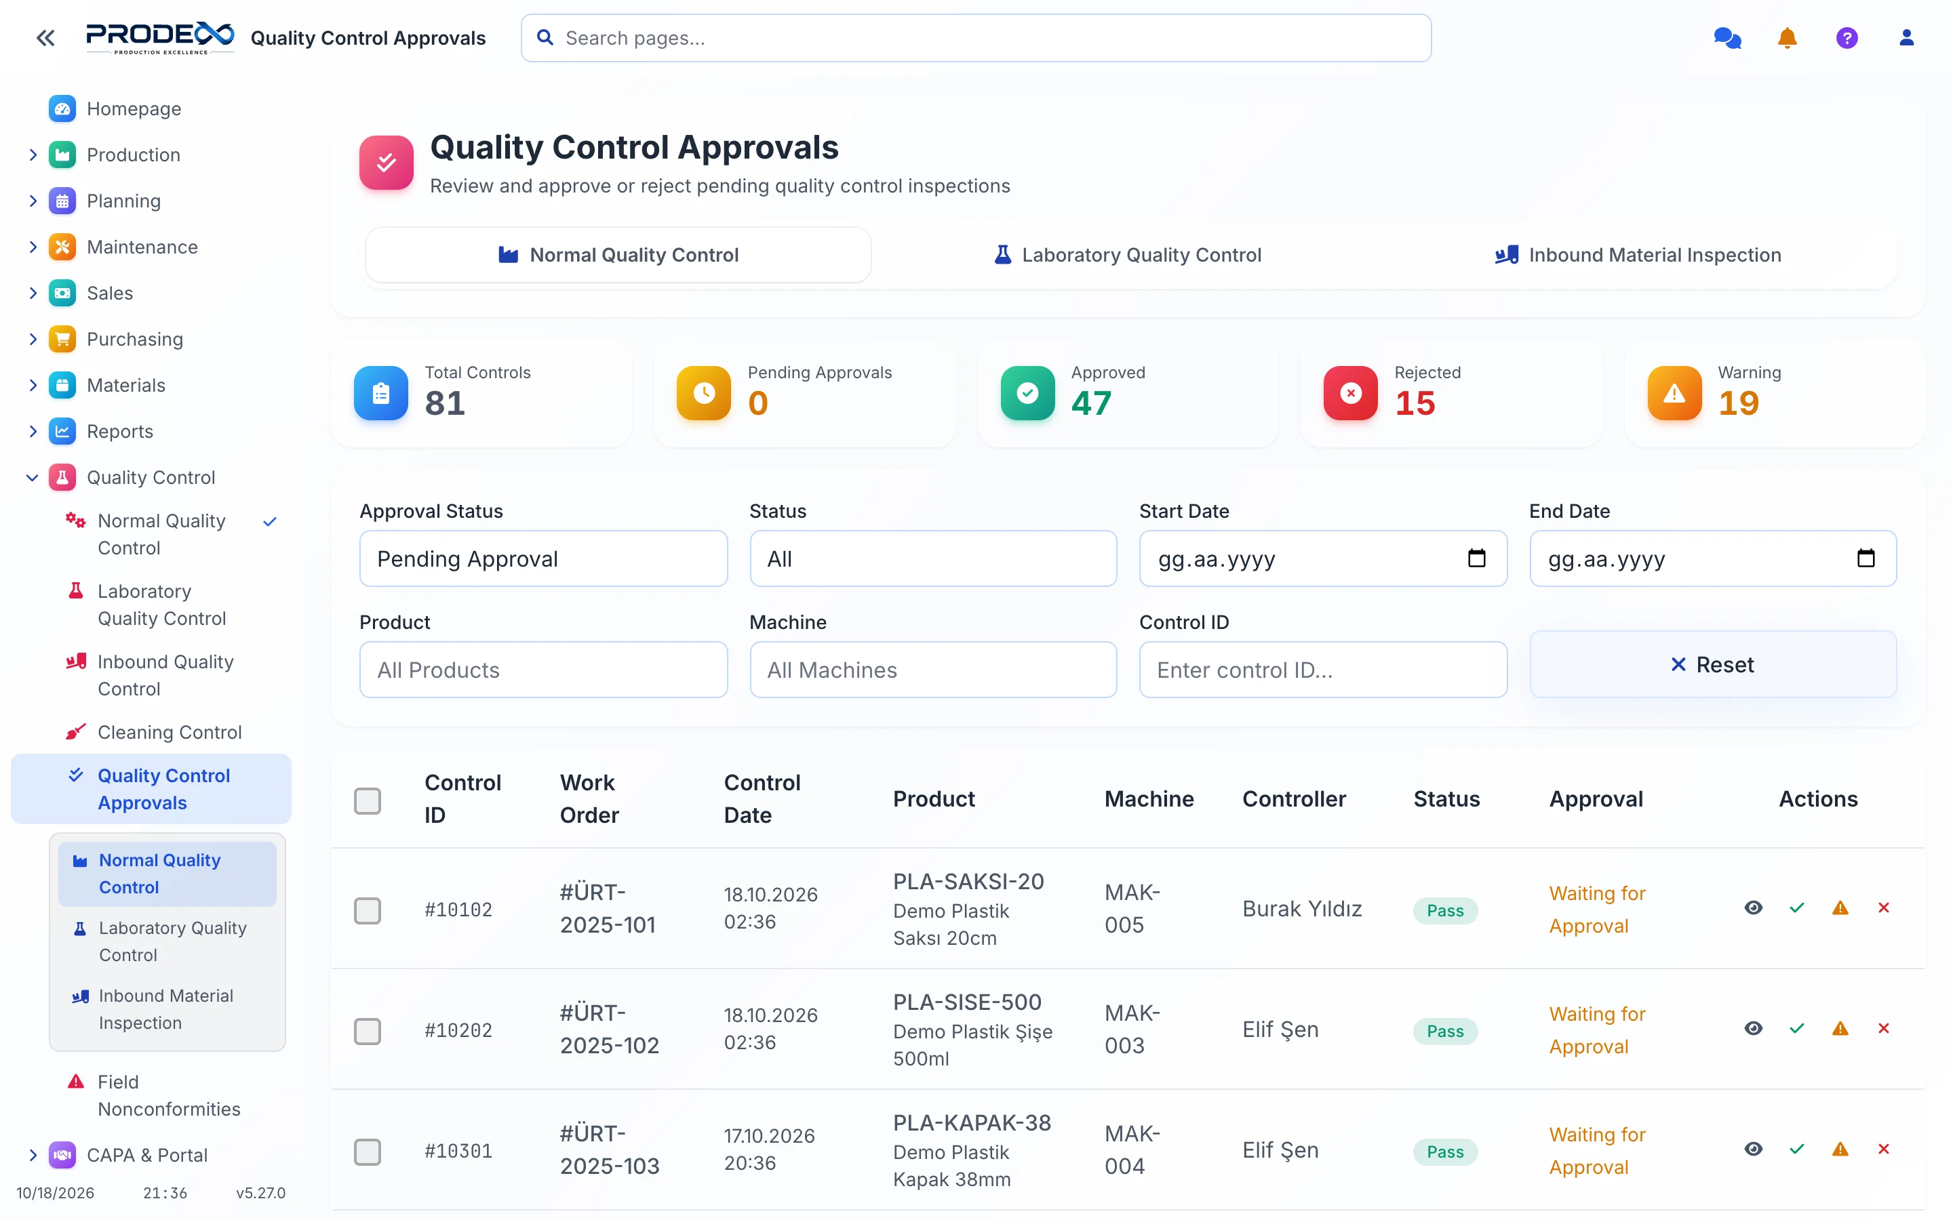Click the CAPA & Portal icon
Viewport: 1953px width, 1220px height.
62,1155
